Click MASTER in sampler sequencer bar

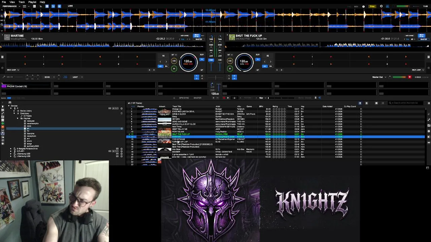pos(197,98)
